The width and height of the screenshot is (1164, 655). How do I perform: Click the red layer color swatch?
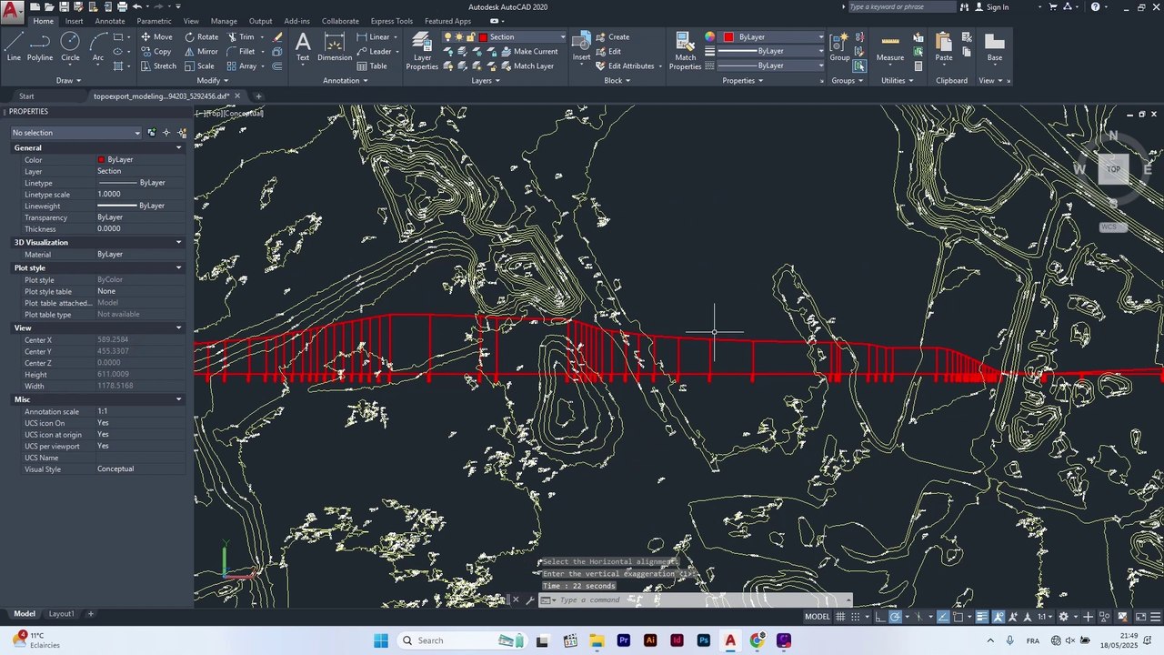pyautogui.click(x=483, y=37)
